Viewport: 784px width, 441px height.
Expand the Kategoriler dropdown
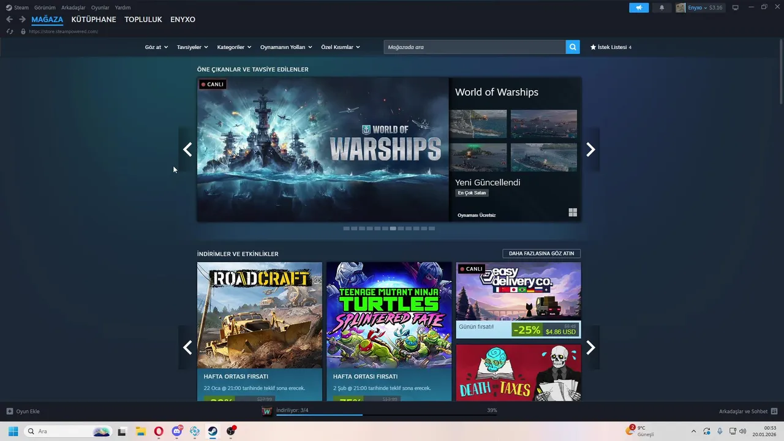(234, 47)
